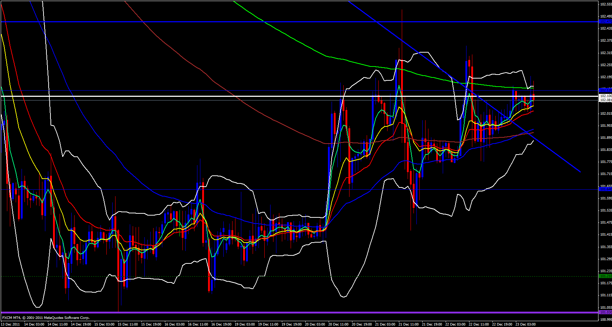Viewport: 612px width, 327px height.
Task: Click the 101.895 price axis label
Action: point(606,138)
